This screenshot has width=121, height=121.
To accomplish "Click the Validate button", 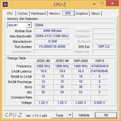I will (84, 115).
